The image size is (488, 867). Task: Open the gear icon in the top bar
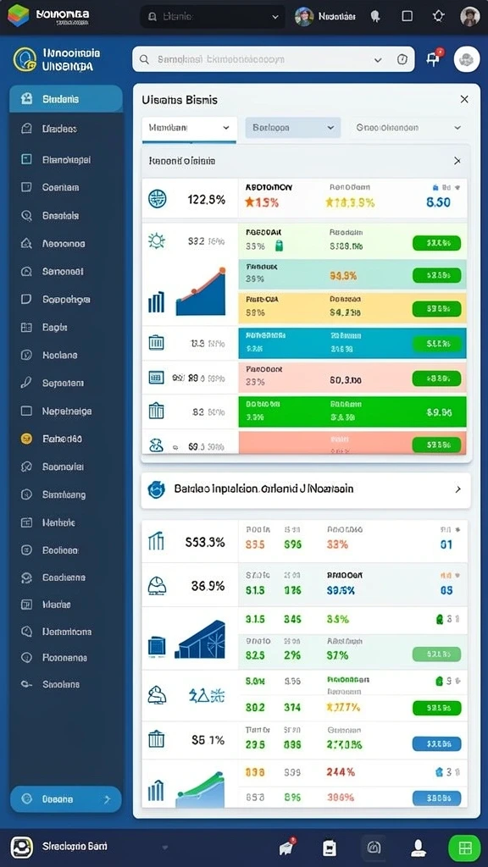click(439, 16)
